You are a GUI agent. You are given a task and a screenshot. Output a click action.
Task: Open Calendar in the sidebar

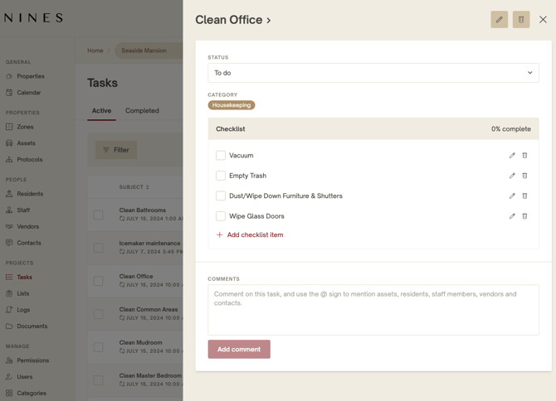point(28,93)
